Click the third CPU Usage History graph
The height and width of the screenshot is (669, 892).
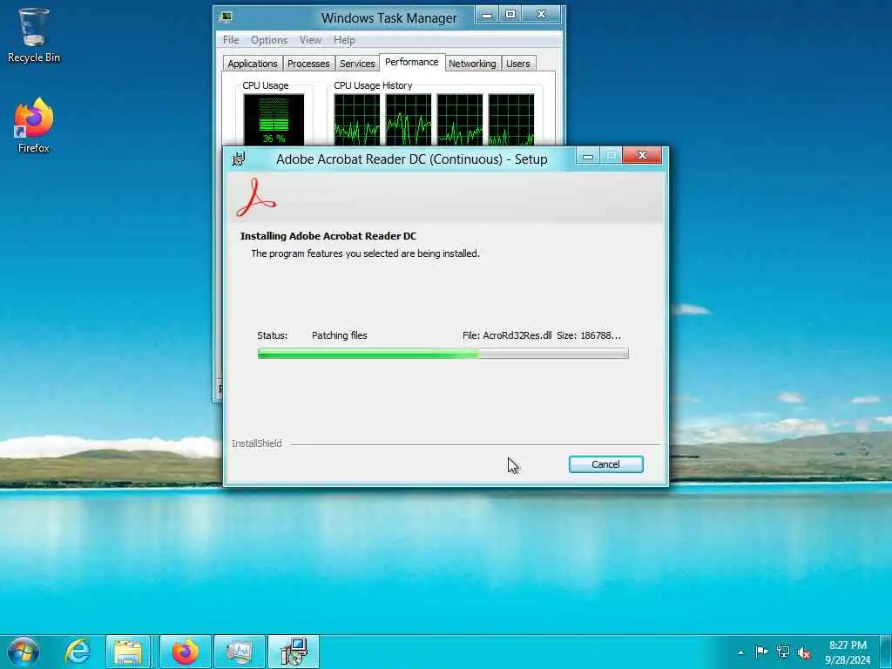[460, 120]
